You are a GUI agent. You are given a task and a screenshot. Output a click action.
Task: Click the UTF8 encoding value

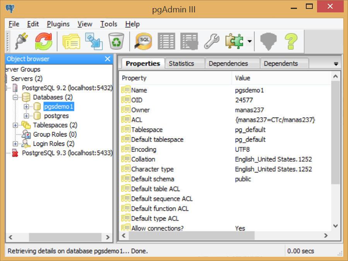[x=242, y=149]
